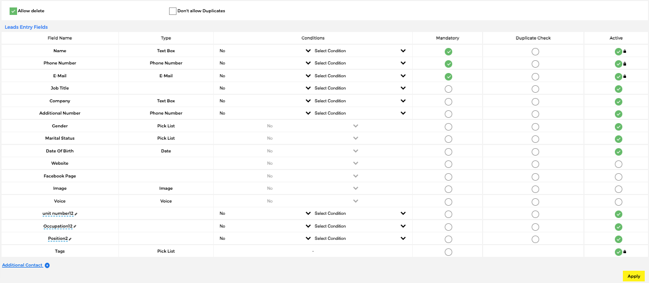Open the Select Condition dropdown for Position2

point(360,239)
